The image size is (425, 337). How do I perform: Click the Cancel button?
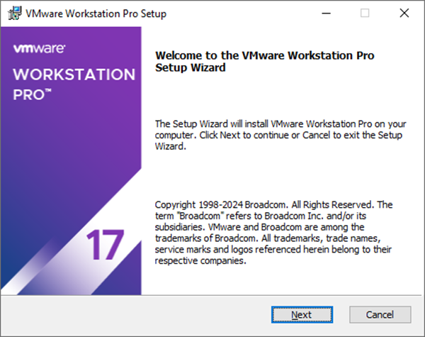[379, 314]
